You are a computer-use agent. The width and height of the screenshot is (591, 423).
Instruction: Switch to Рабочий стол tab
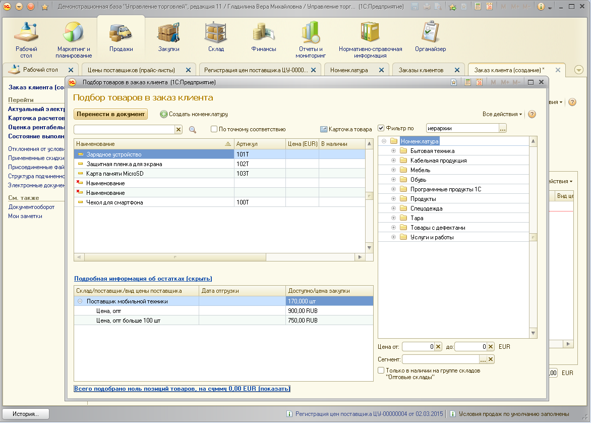[40, 70]
